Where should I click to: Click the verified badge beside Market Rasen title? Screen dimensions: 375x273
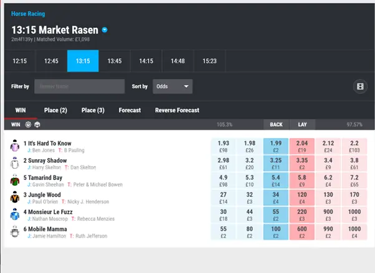(105, 29)
